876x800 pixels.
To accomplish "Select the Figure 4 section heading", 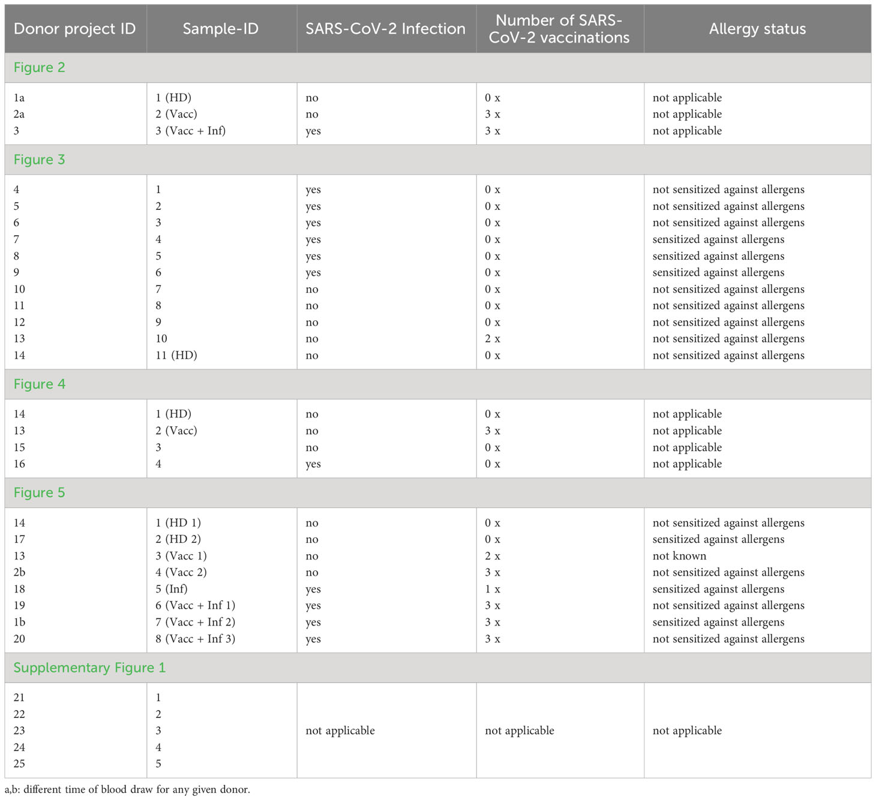I will click(x=39, y=384).
